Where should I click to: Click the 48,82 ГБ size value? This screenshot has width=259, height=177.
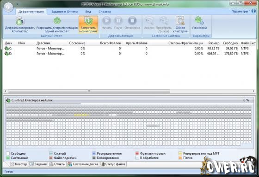(213, 49)
